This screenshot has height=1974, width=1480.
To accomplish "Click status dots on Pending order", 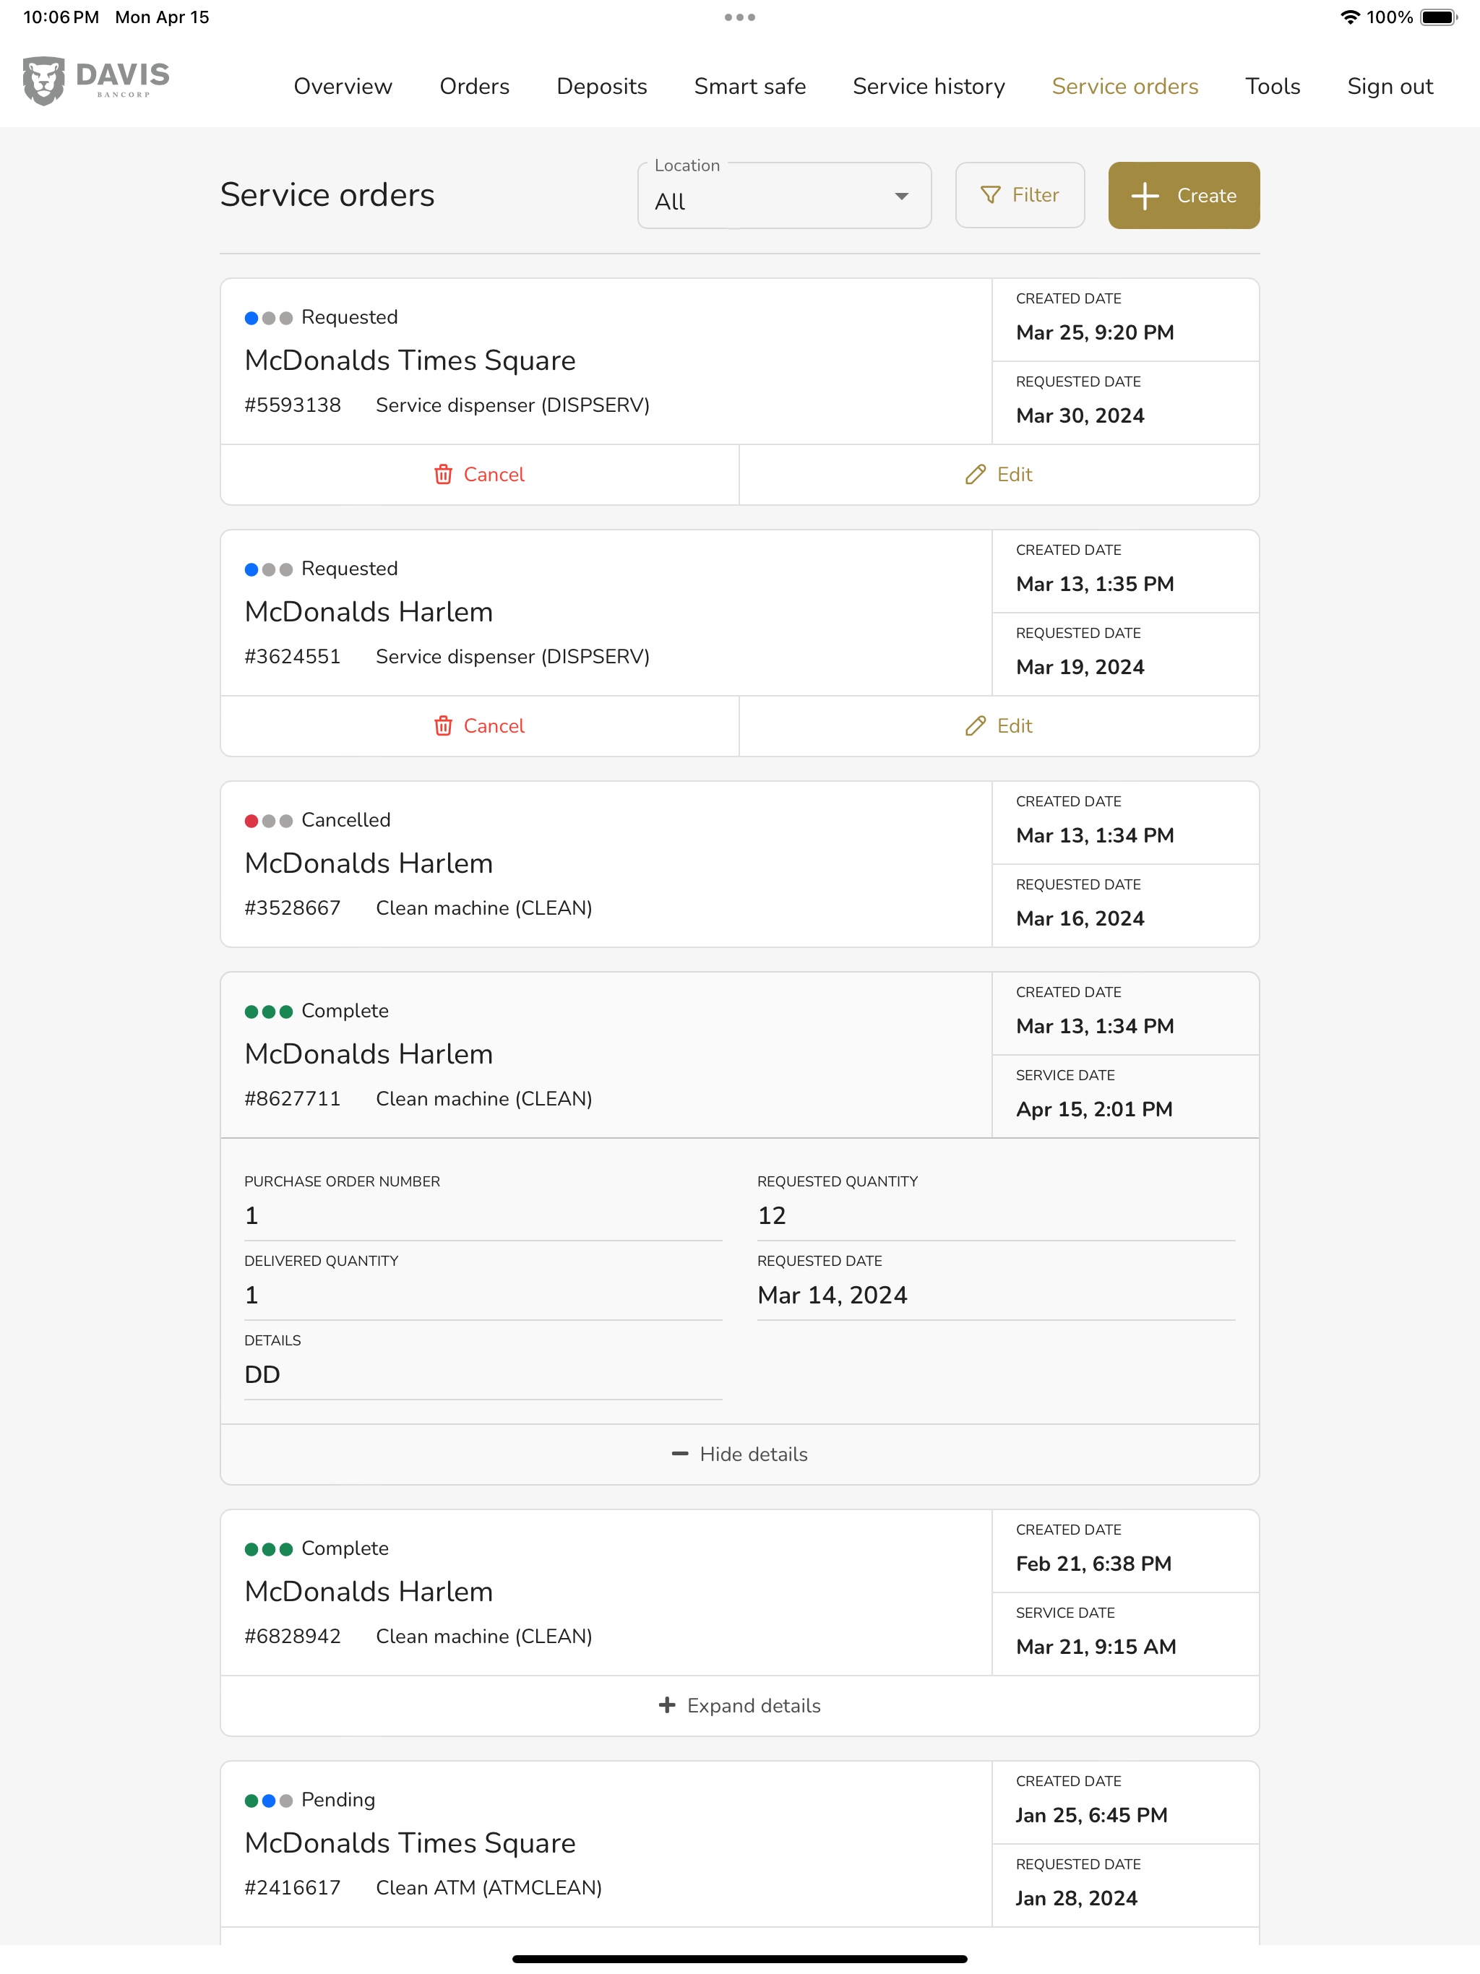I will (269, 1801).
